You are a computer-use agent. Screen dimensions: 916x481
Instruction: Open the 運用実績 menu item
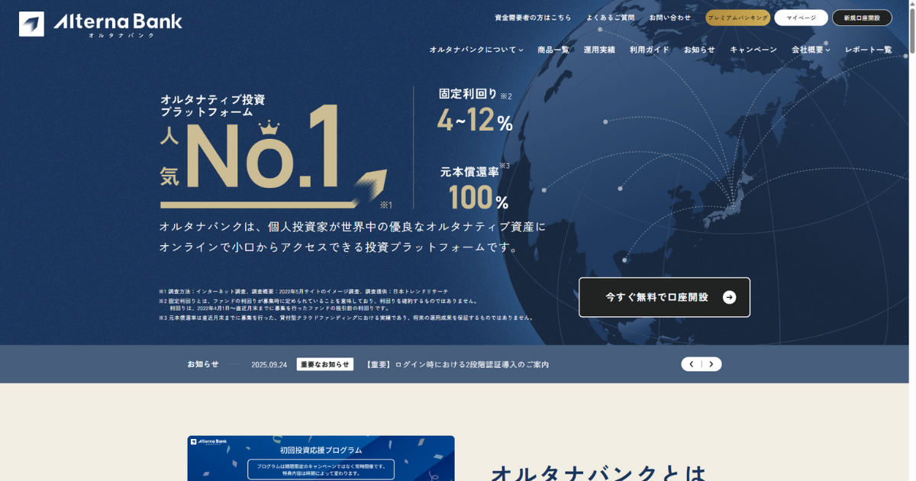point(599,50)
